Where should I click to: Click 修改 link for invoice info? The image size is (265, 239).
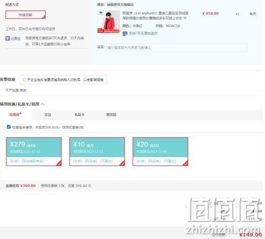click(23, 90)
